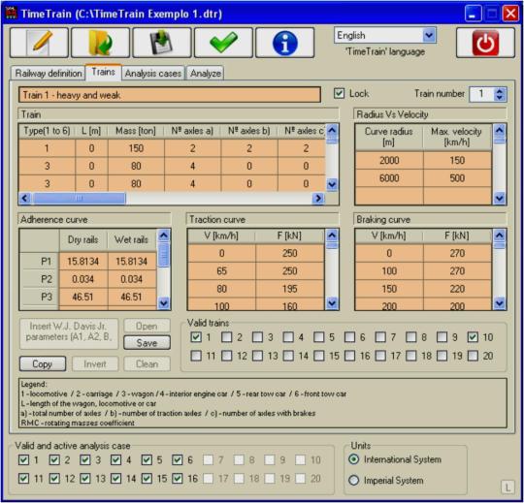
Task: Save file with the floppy disk icon
Action: (x=162, y=43)
